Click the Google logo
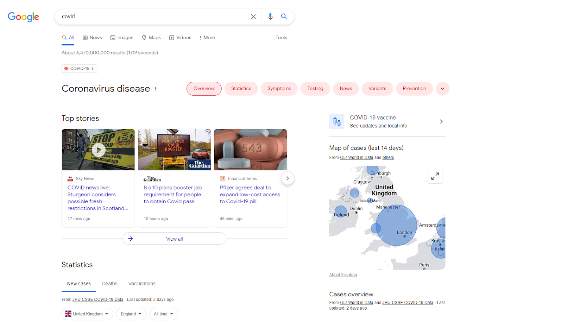 pyautogui.click(x=23, y=17)
